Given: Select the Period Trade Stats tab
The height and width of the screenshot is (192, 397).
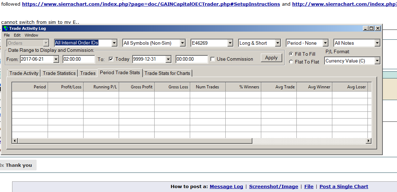Looking at the screenshot, I should tap(120, 73).
